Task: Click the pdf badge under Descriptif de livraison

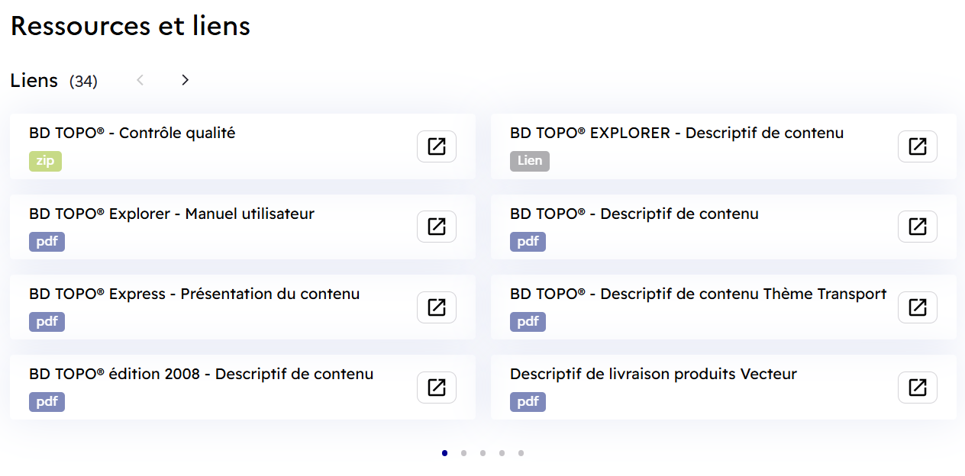Action: (528, 401)
